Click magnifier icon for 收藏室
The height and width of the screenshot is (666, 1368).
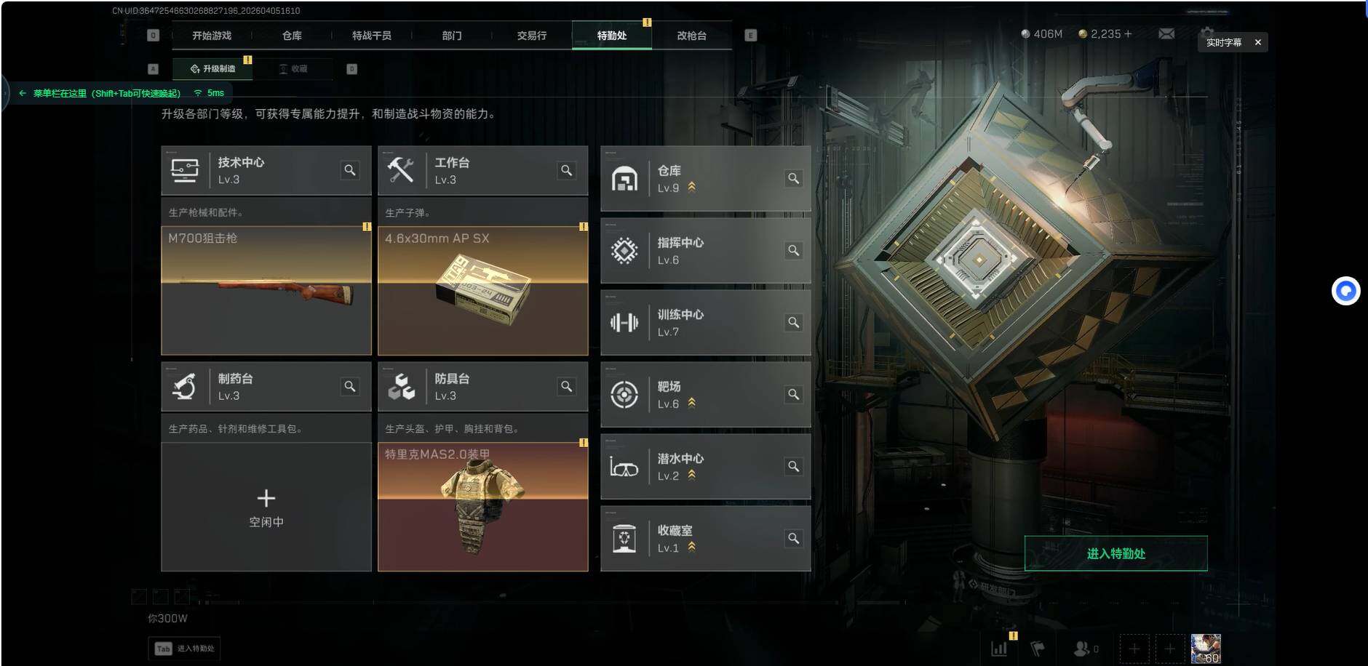(x=794, y=538)
